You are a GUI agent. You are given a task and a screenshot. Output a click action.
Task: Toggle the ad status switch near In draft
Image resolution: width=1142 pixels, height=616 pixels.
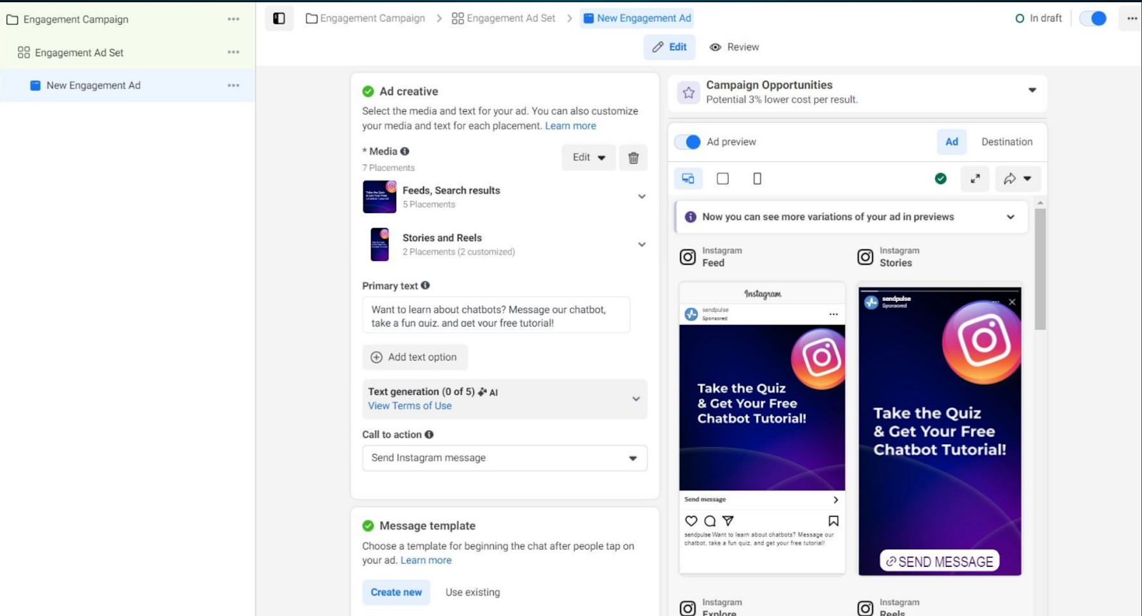pos(1093,19)
